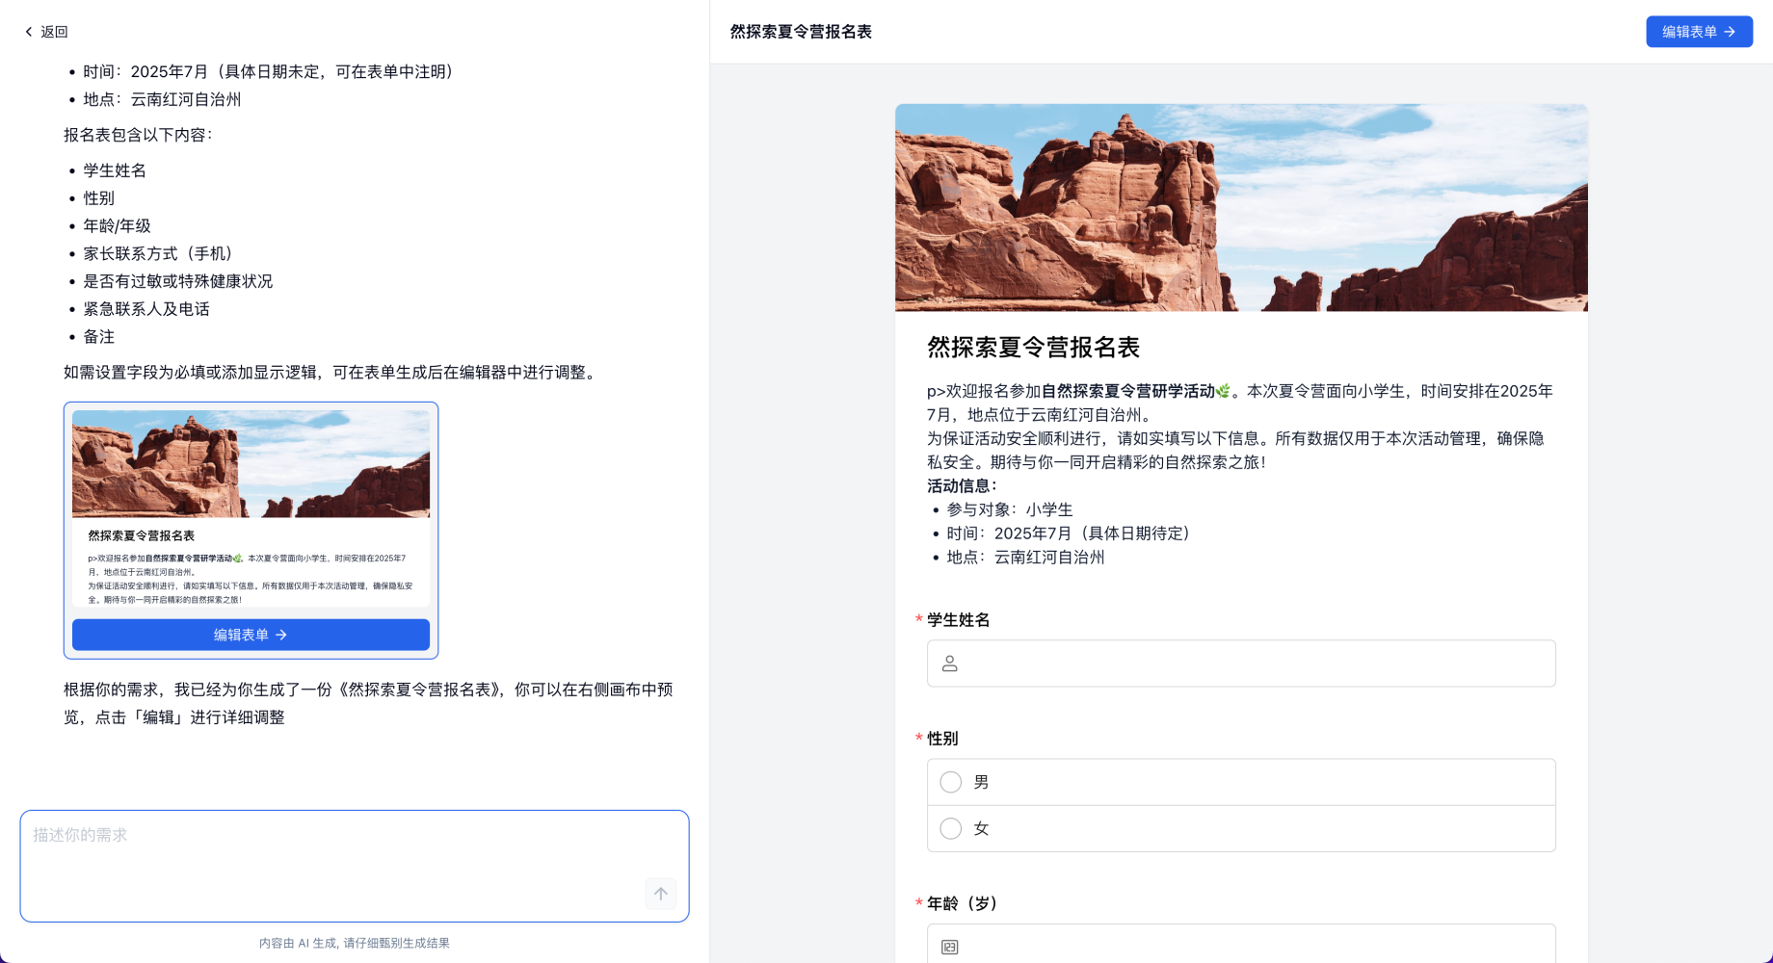Click person icon in 学生姓名 field
Image resolution: width=1773 pixels, height=963 pixels.
950,664
